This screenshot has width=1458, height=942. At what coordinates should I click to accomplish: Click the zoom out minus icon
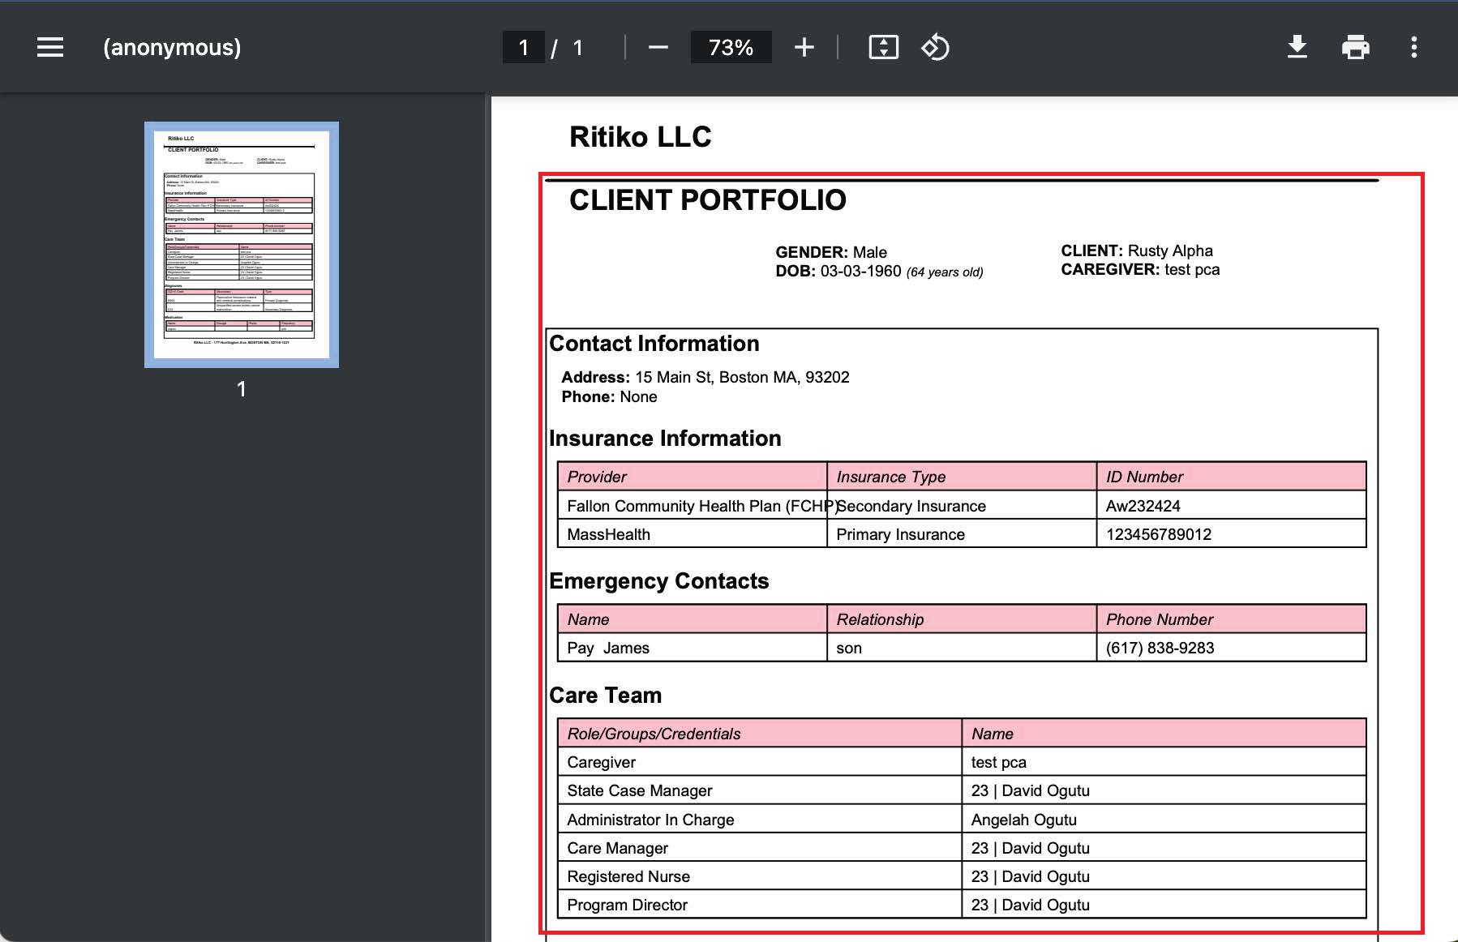(658, 48)
